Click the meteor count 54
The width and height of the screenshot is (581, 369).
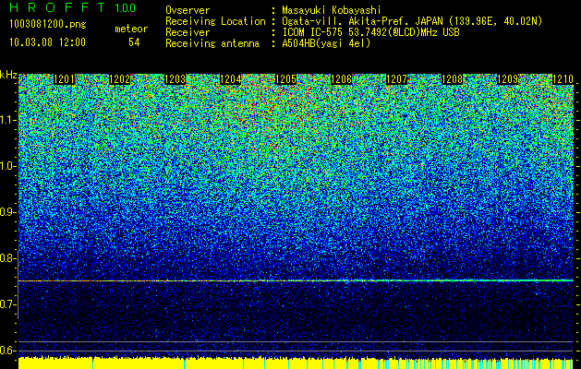pyautogui.click(x=134, y=42)
